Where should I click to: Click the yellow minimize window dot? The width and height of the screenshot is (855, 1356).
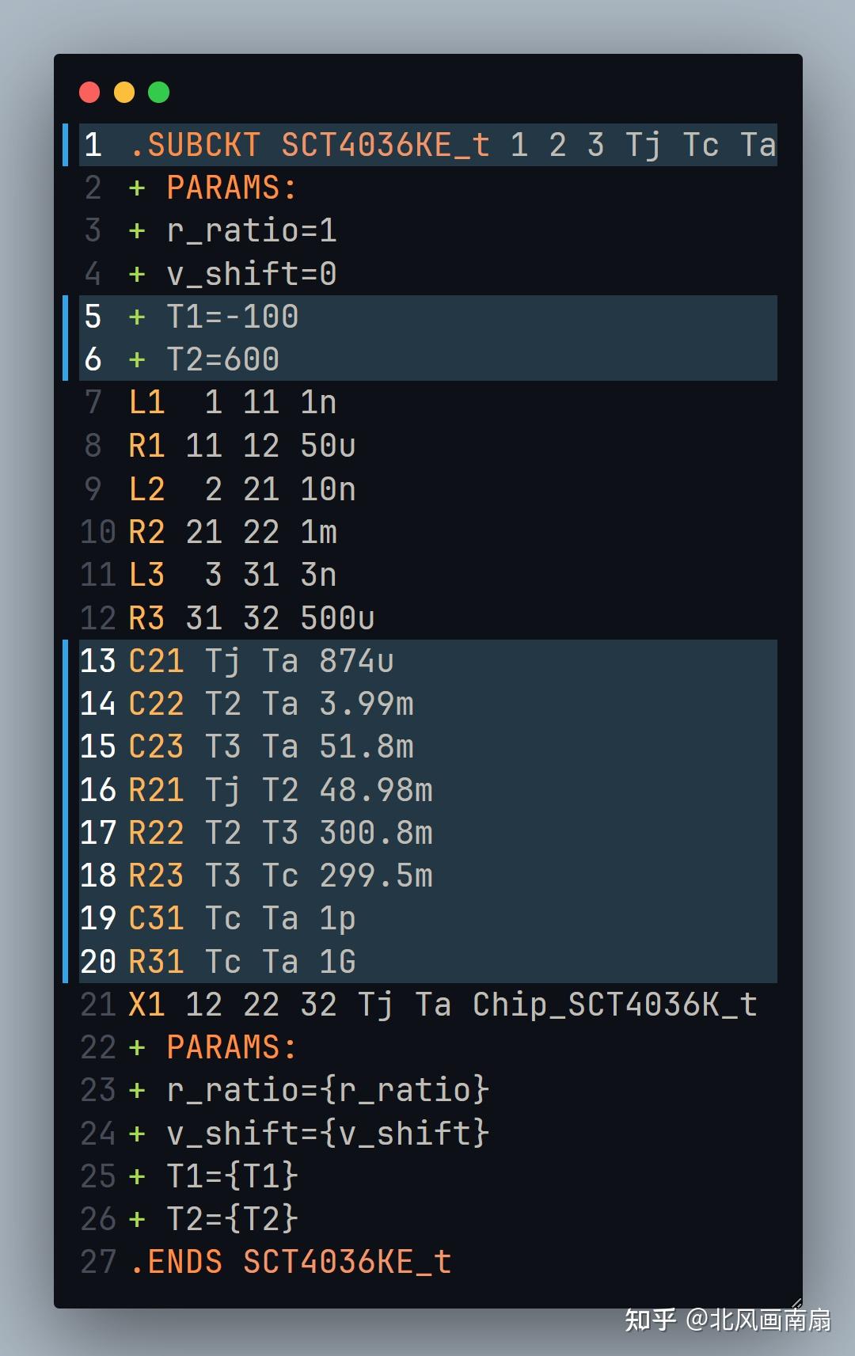(x=124, y=93)
